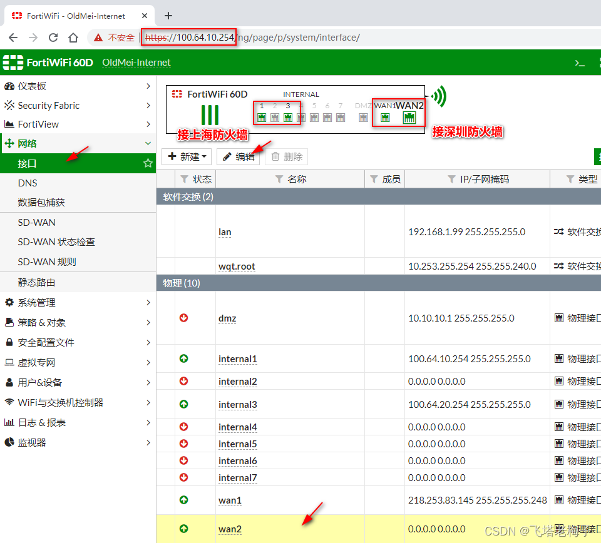Click the not-secure warning triangle icon
The image size is (601, 543).
pos(98,38)
